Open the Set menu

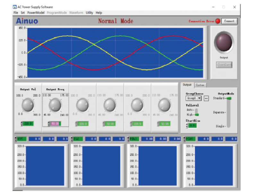(23, 12)
